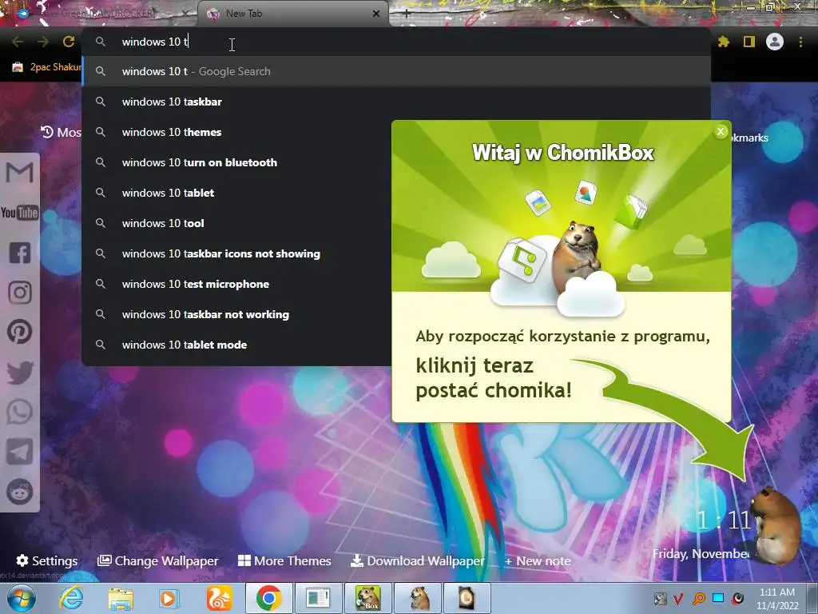The image size is (818, 614).
Task: Toggle the Chrome side panel icon
Action: 749,42
